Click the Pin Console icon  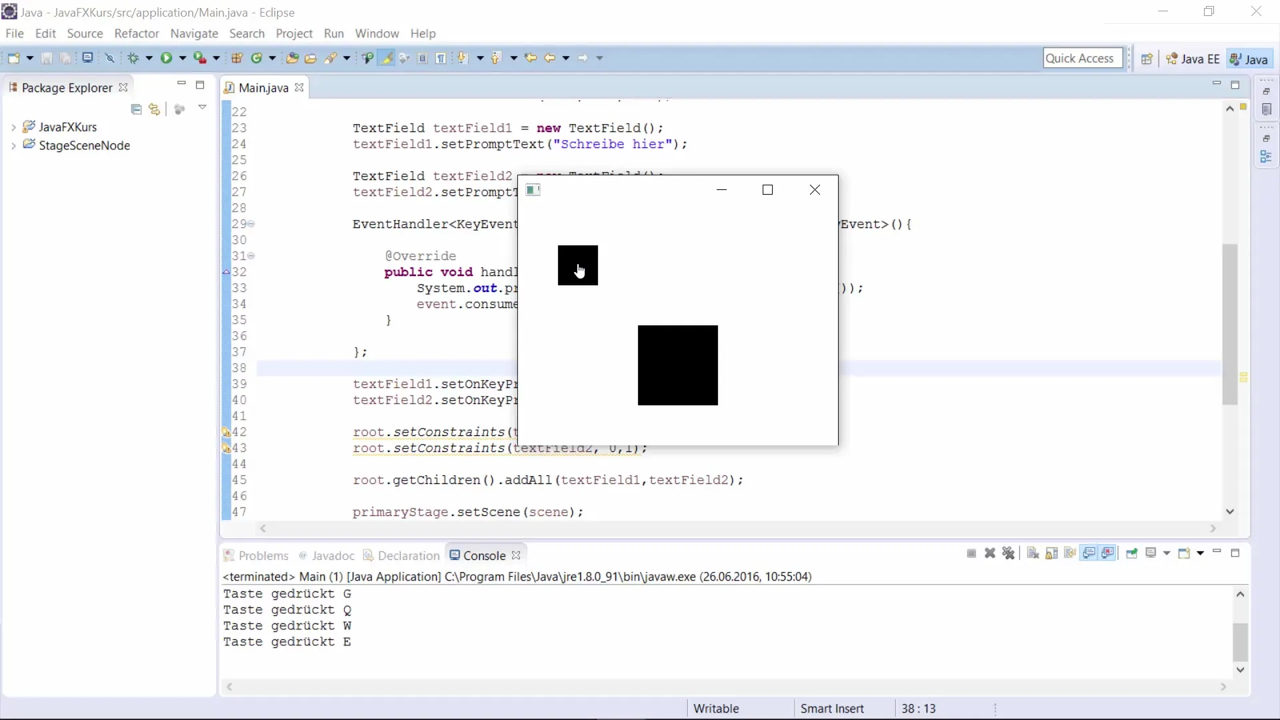point(1131,553)
